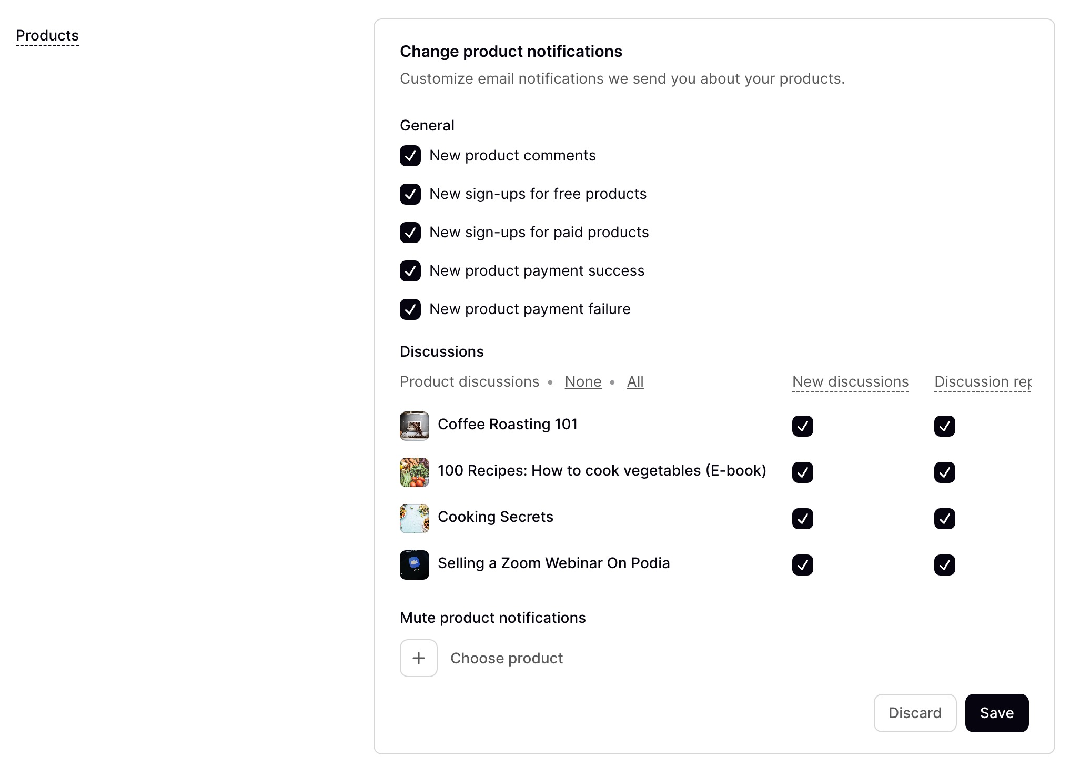Disable new discussions for Coffee Roasting 101

[802, 426]
